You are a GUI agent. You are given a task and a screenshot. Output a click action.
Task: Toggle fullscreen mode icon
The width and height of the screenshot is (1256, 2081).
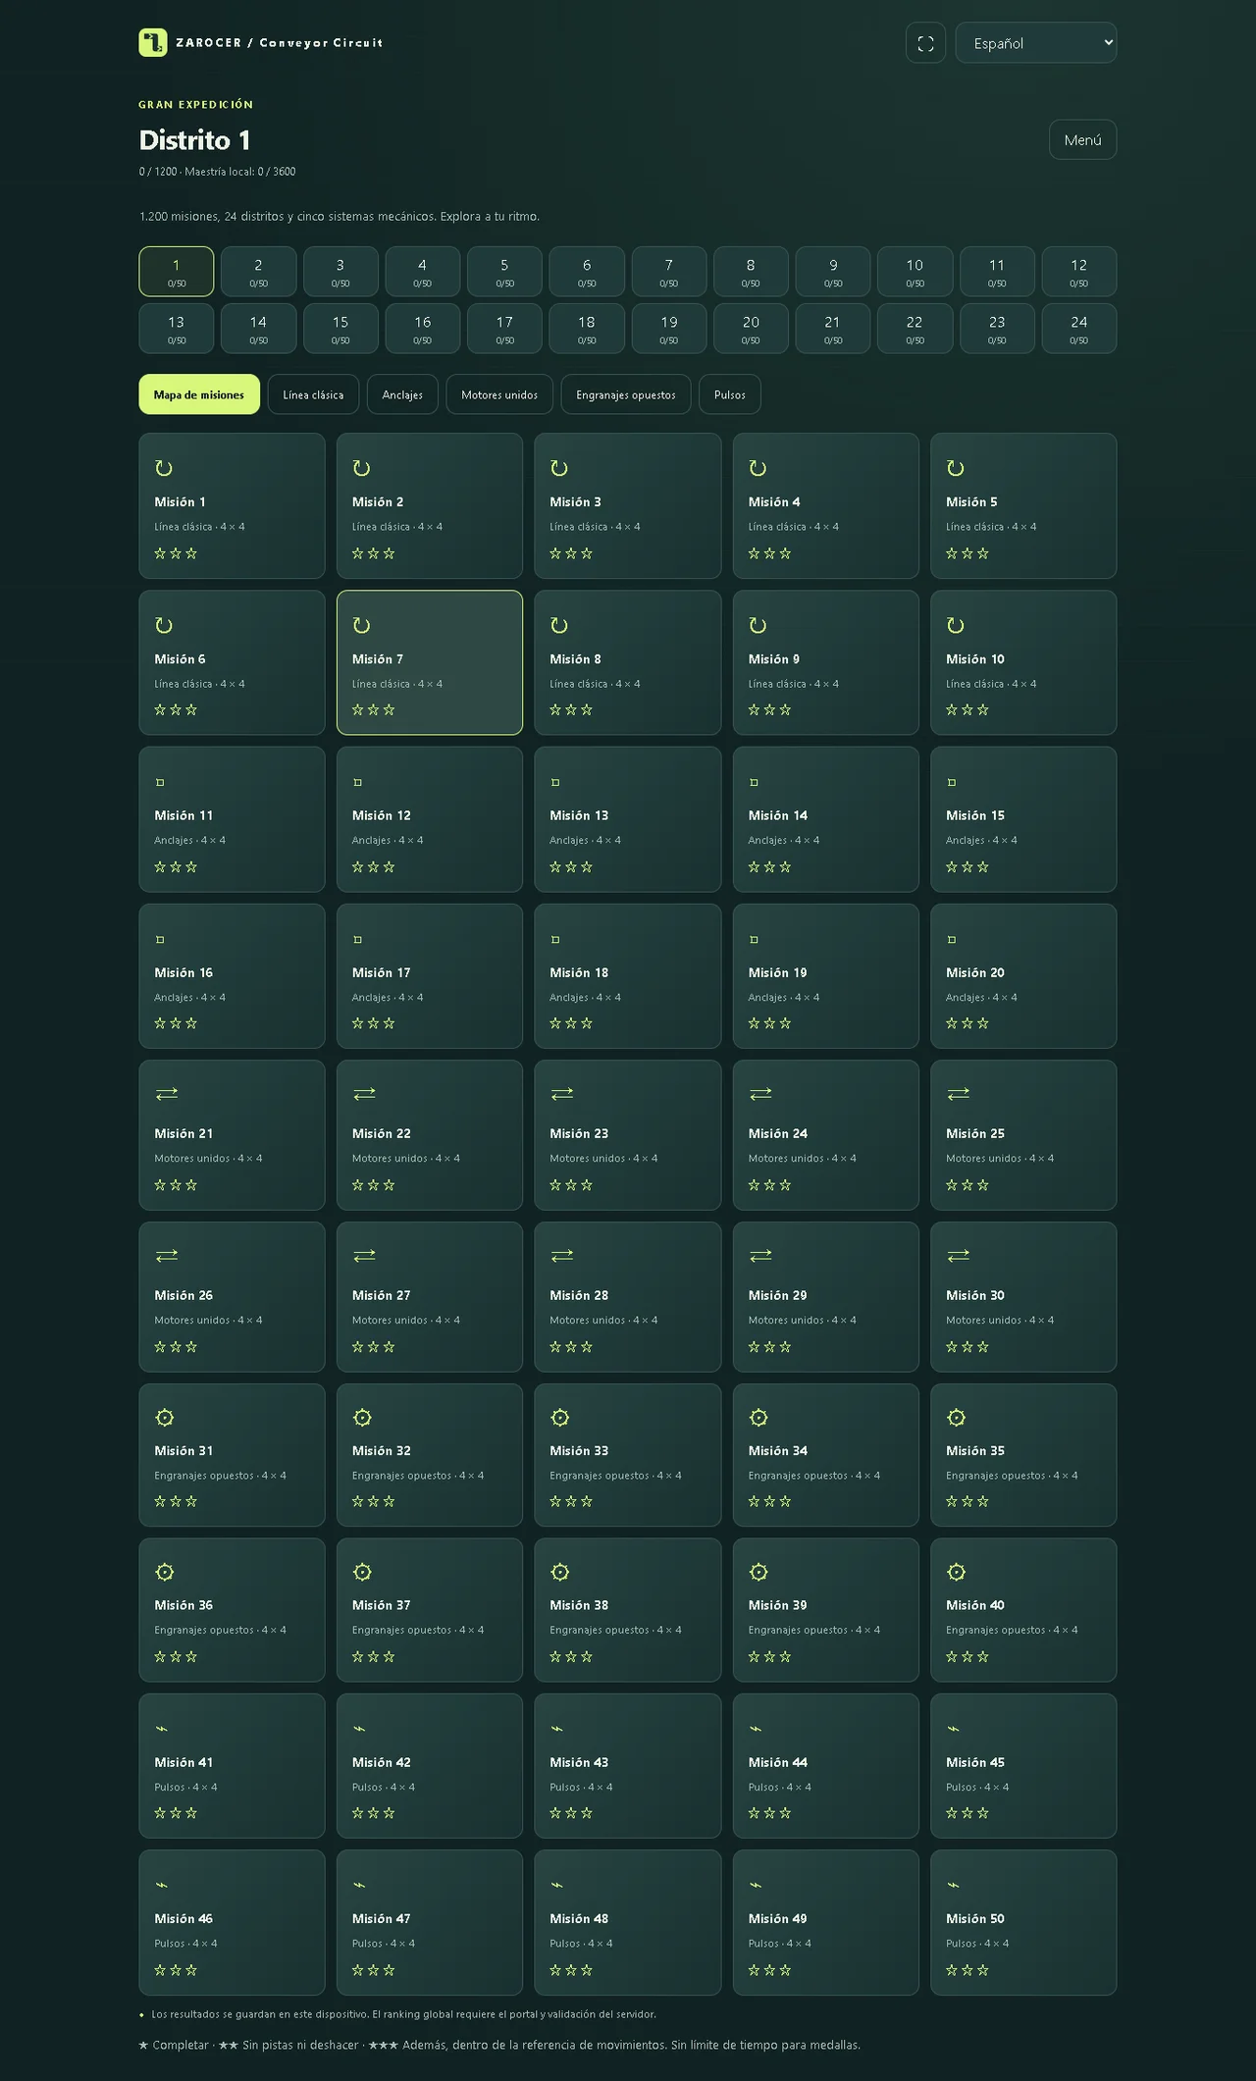(x=925, y=43)
